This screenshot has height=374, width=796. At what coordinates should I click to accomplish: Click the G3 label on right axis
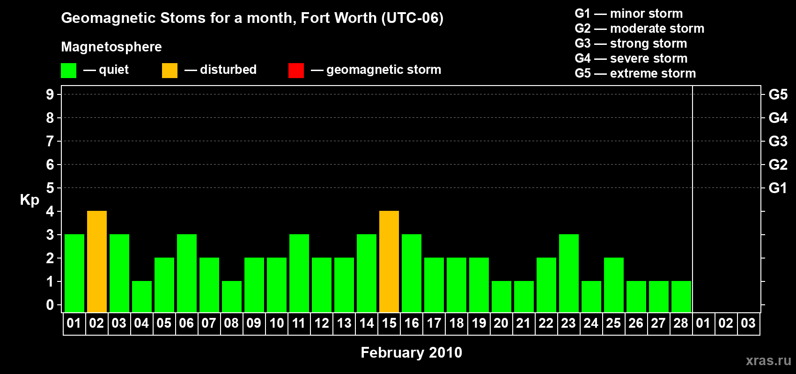[x=778, y=141]
